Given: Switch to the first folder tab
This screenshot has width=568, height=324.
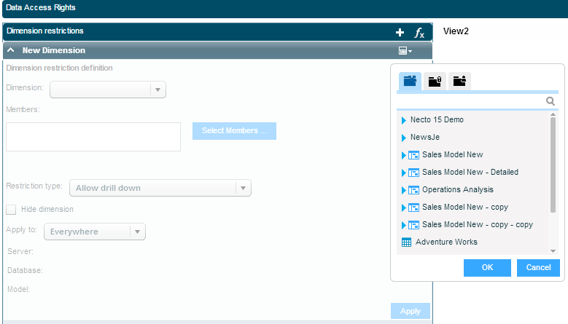Looking at the screenshot, I should click(410, 82).
